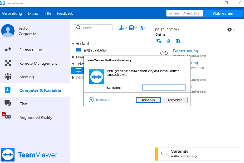
Task: Open the group display options dropdown
Action: click(x=143, y=28)
